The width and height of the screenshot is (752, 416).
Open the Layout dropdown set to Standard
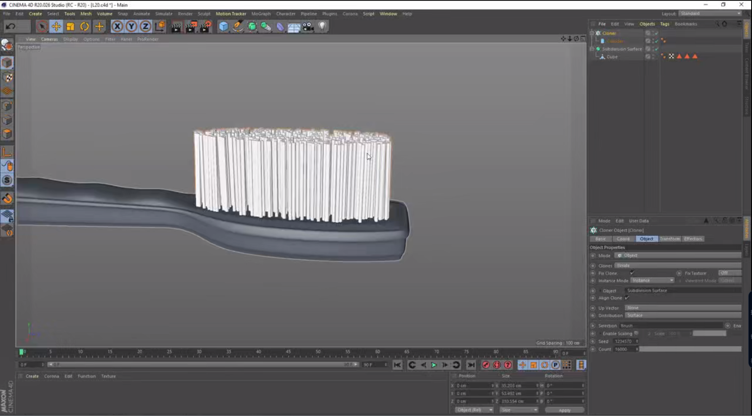click(x=710, y=13)
